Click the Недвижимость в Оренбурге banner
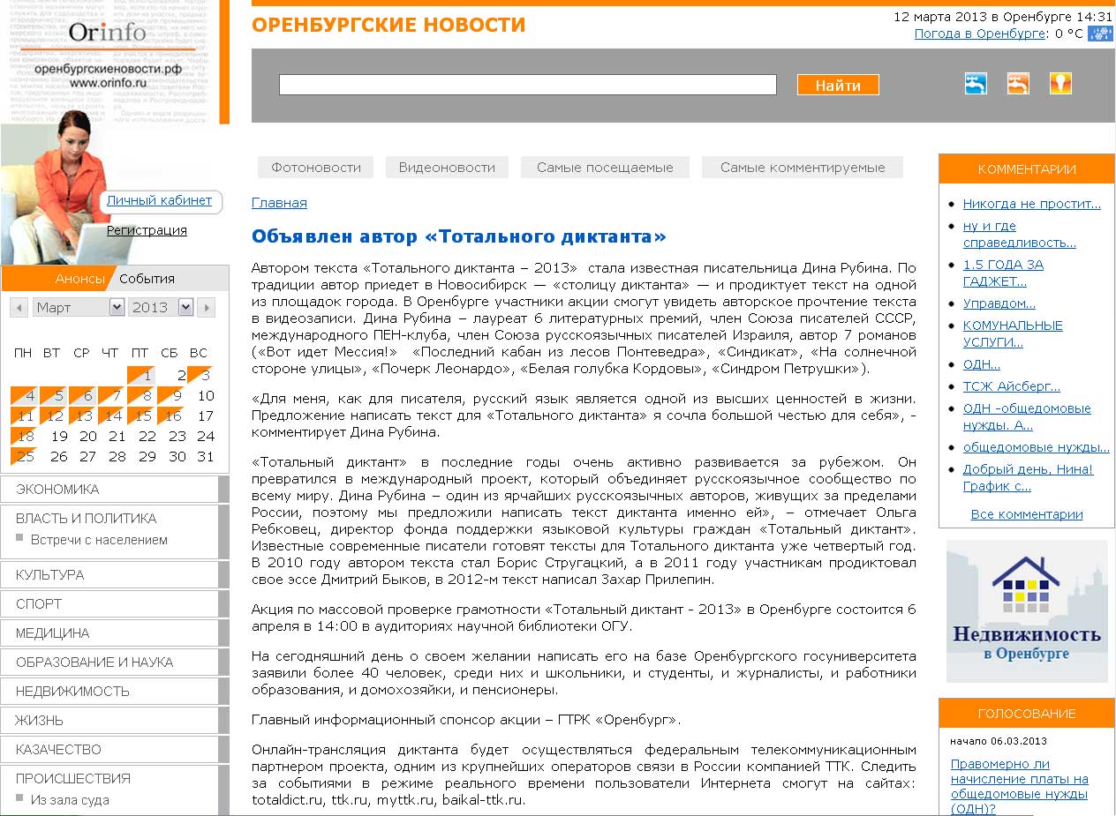Screen dimensions: 1116x816 point(1027,611)
